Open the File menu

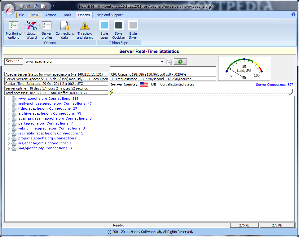[21, 15]
